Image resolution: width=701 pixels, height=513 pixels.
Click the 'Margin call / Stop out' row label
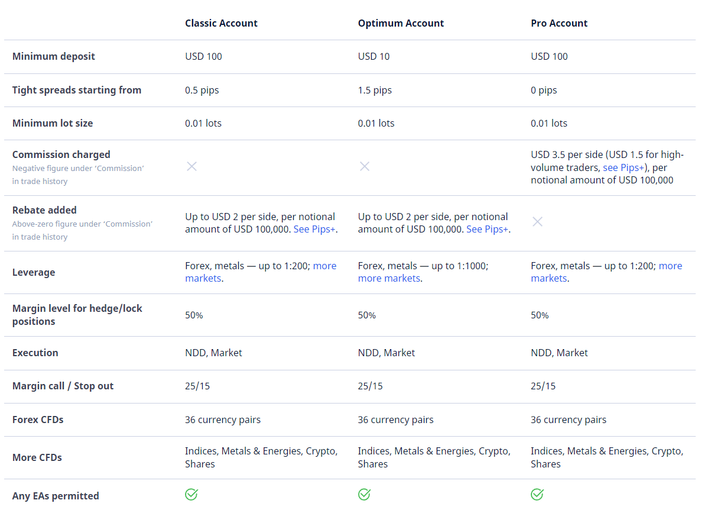click(x=63, y=386)
